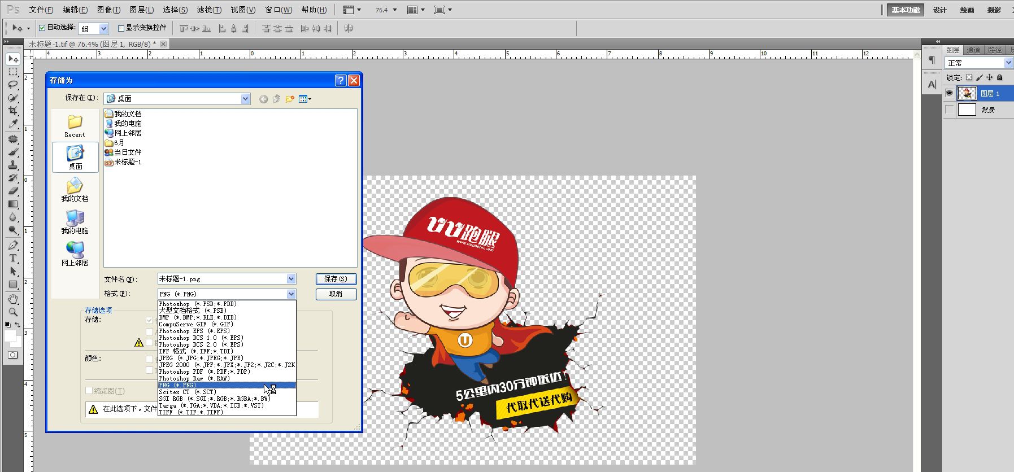Switch to 通道 channels tab
The image size is (1014, 472).
point(973,50)
